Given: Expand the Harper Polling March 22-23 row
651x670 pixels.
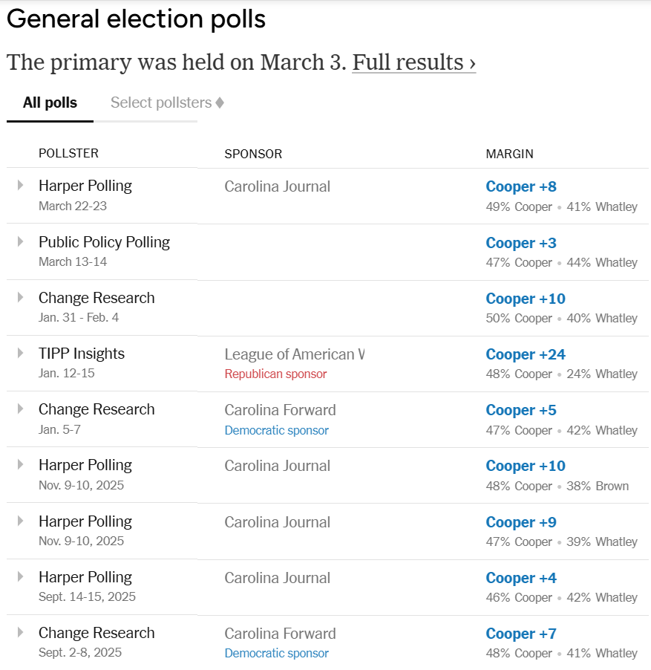Looking at the screenshot, I should pyautogui.click(x=21, y=185).
